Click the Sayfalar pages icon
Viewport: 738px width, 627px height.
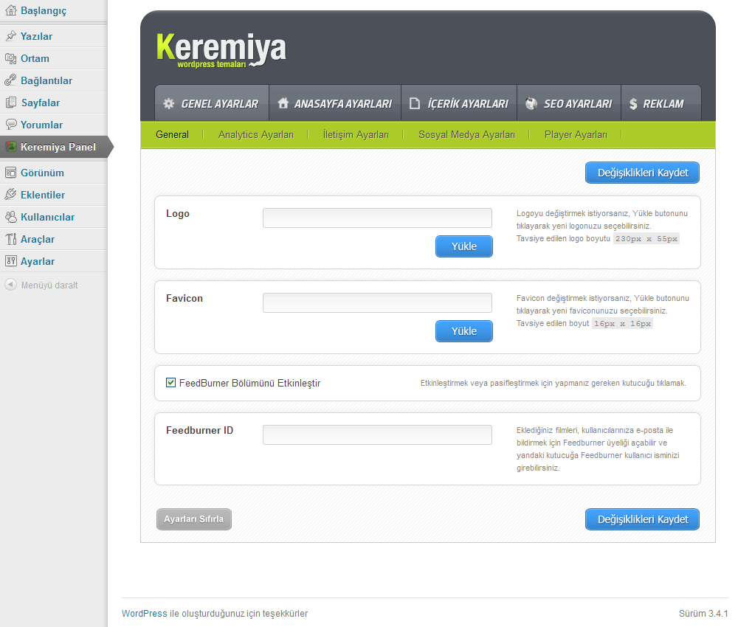click(x=10, y=103)
